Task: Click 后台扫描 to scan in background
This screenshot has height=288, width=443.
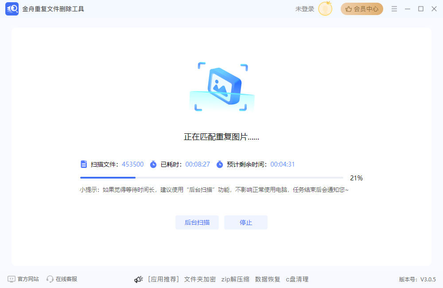Action: click(197, 222)
